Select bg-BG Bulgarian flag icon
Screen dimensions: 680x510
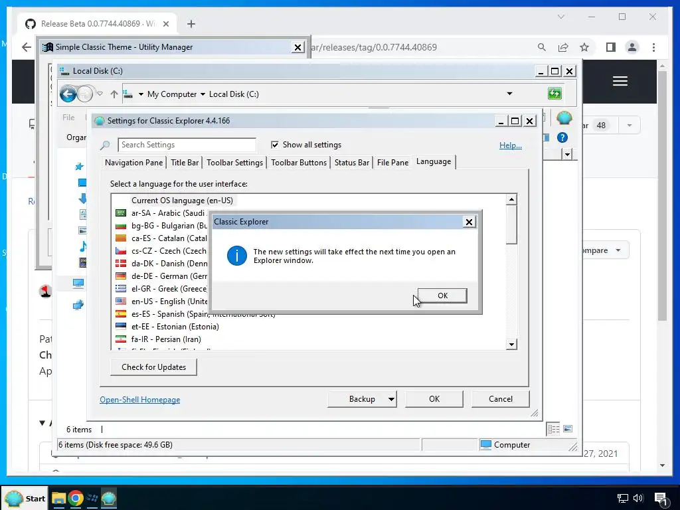pyautogui.click(x=121, y=226)
